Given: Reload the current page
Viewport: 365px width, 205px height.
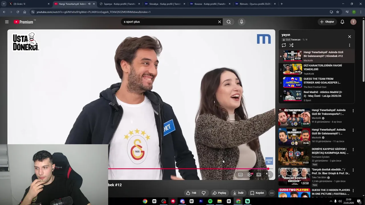Looking at the screenshot, I should (18, 12).
